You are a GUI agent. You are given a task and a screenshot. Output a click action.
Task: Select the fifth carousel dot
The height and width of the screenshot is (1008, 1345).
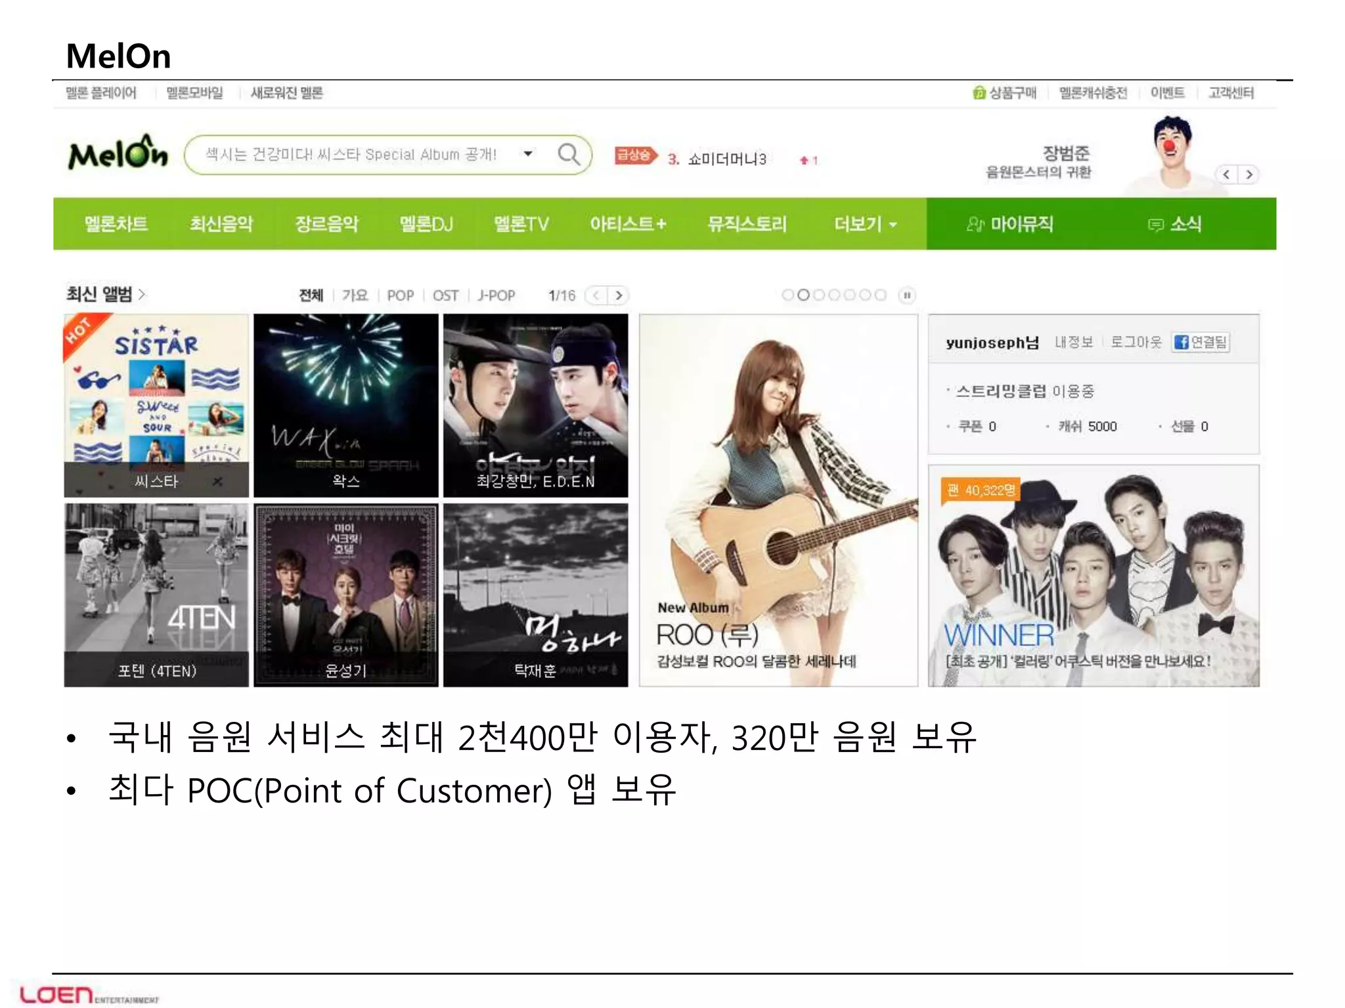[x=850, y=295]
